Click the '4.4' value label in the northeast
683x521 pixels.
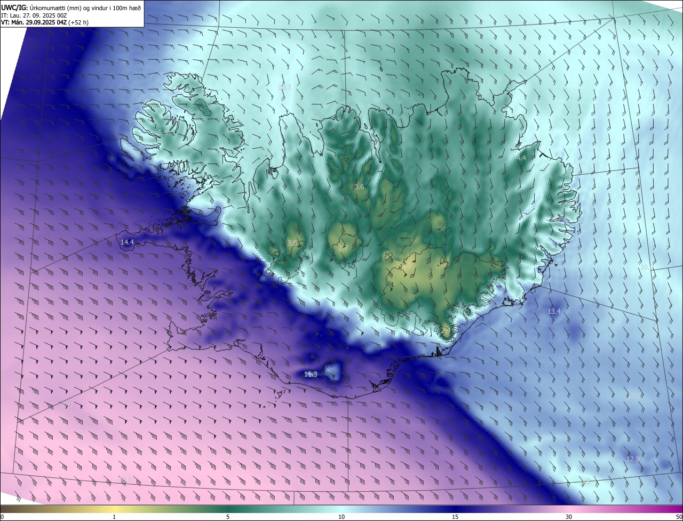coord(521,158)
